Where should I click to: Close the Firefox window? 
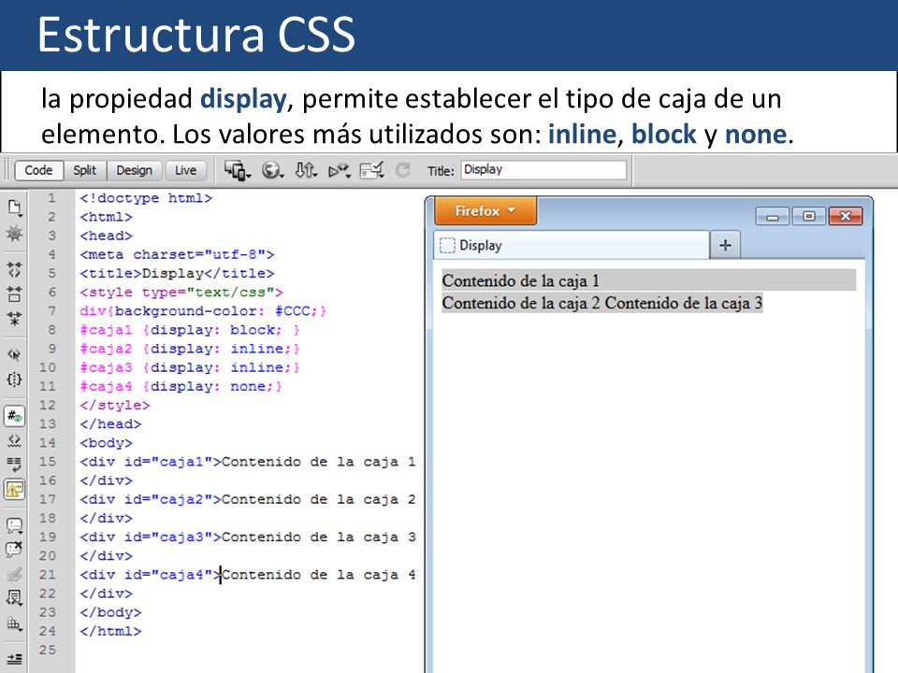click(x=846, y=216)
